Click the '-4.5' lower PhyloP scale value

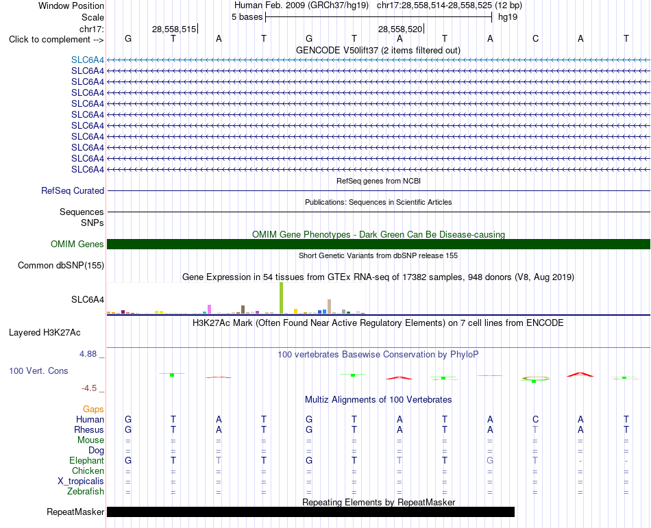click(89, 388)
